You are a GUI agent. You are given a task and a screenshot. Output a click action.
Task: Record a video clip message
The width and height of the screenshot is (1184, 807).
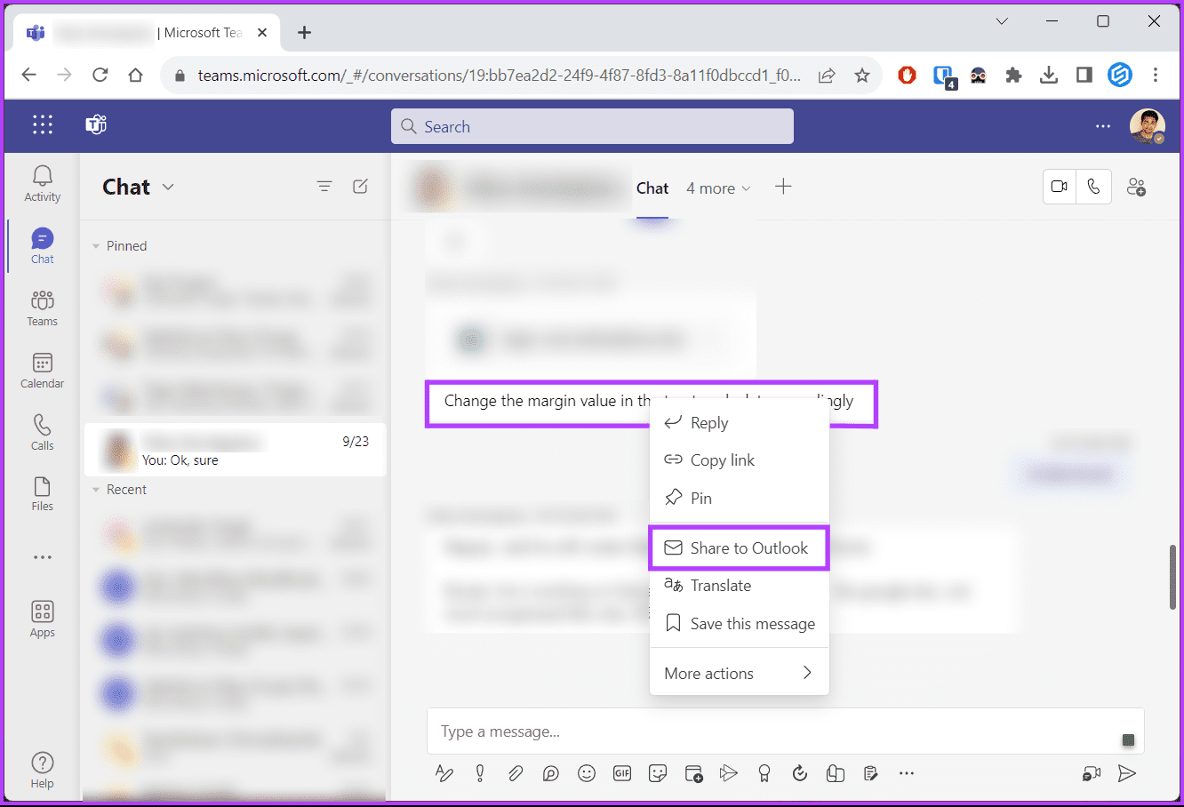1092,773
